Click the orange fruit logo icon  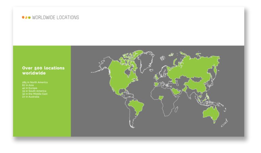(23, 17)
